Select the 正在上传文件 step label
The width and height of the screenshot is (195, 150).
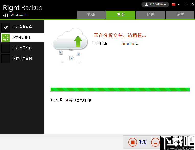click(x=22, y=48)
